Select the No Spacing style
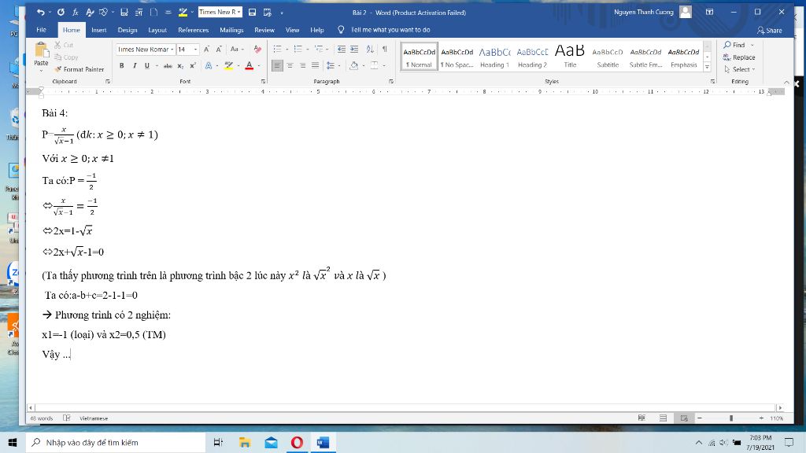Screen dimensions: 806x453 pyautogui.click(x=457, y=57)
